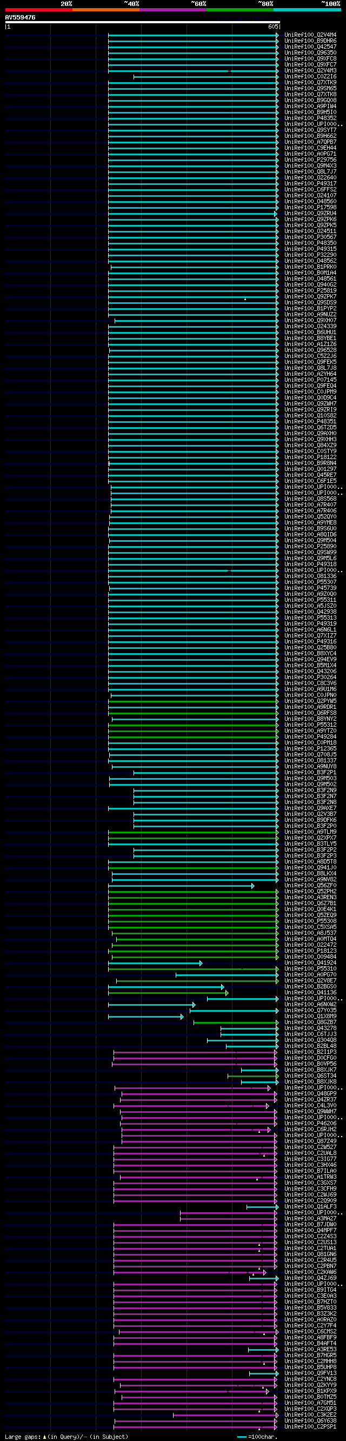Click the red 20% identity legend segment

(x=38, y=10)
